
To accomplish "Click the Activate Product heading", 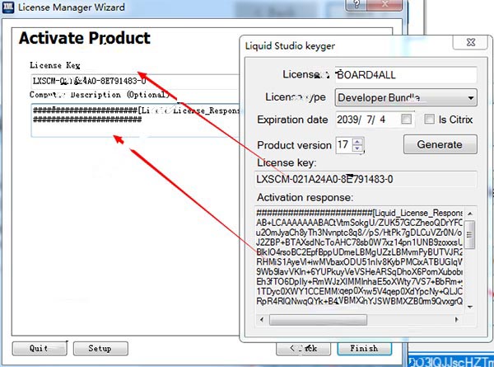I will [x=85, y=38].
